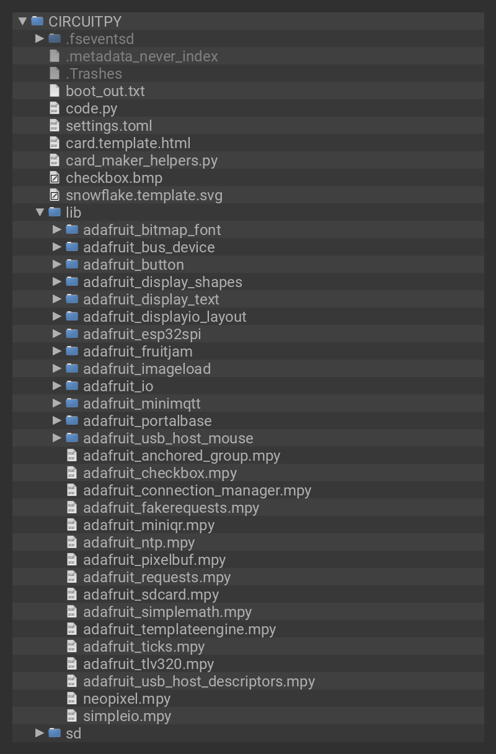
Task: Expand the .fseventsd folder
Action: point(40,38)
